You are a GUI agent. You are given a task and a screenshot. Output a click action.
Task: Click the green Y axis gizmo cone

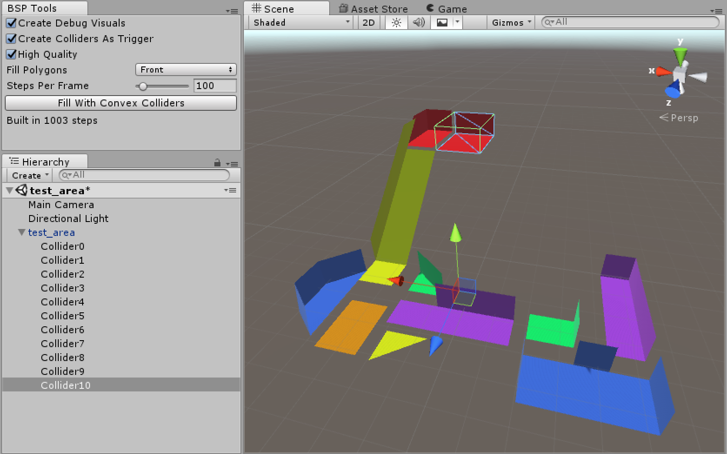[x=680, y=56]
